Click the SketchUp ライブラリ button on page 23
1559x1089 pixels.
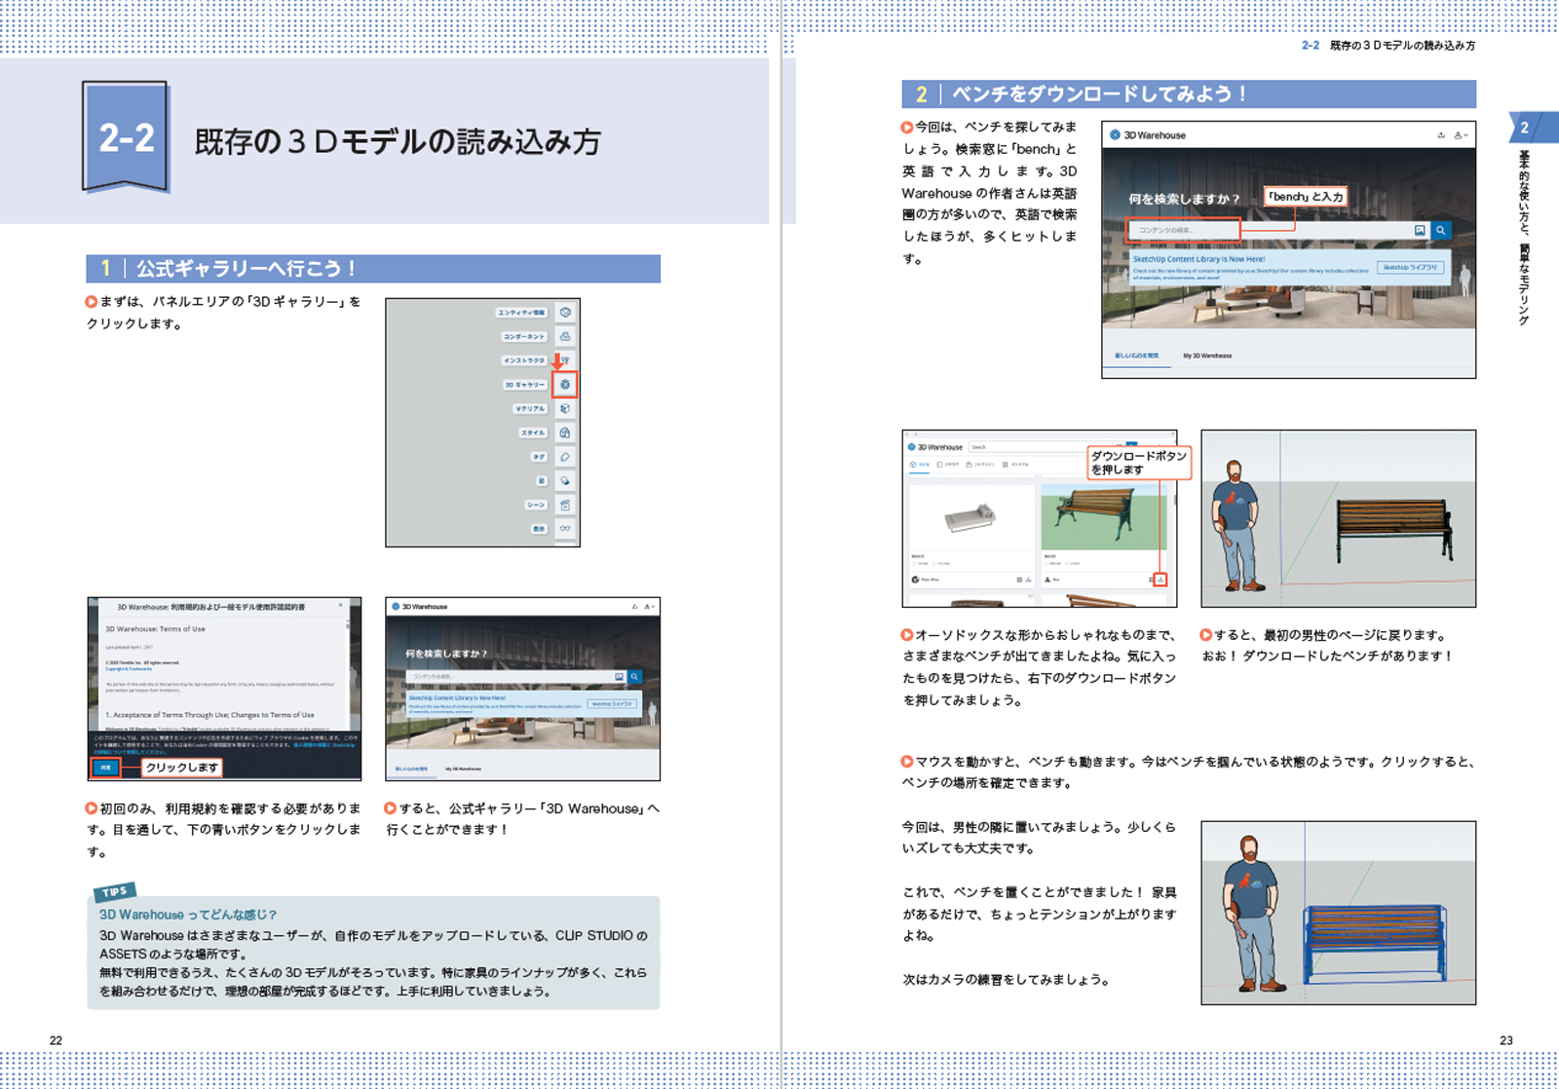(x=1410, y=267)
